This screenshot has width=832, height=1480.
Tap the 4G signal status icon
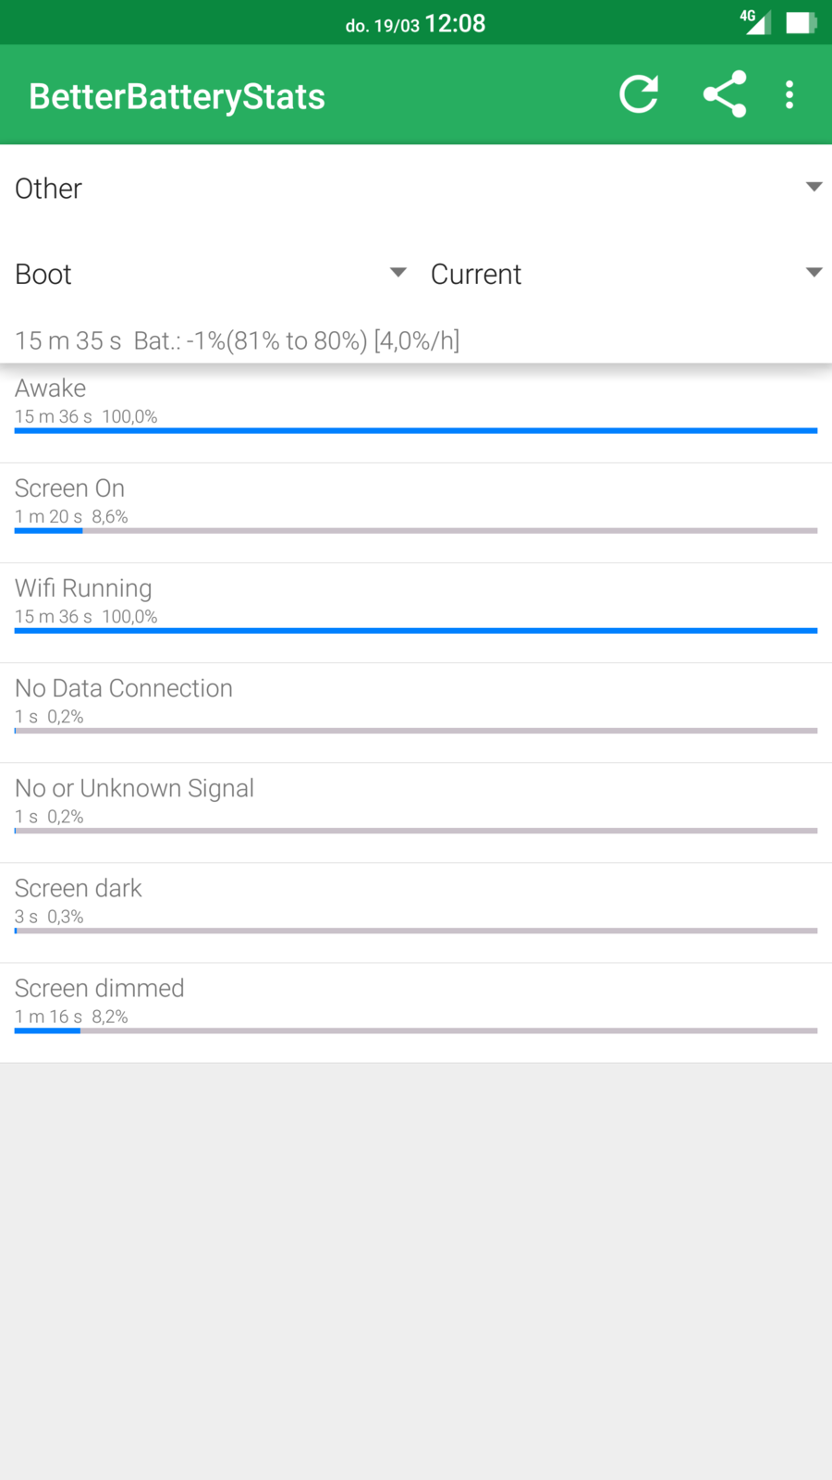[x=754, y=21]
